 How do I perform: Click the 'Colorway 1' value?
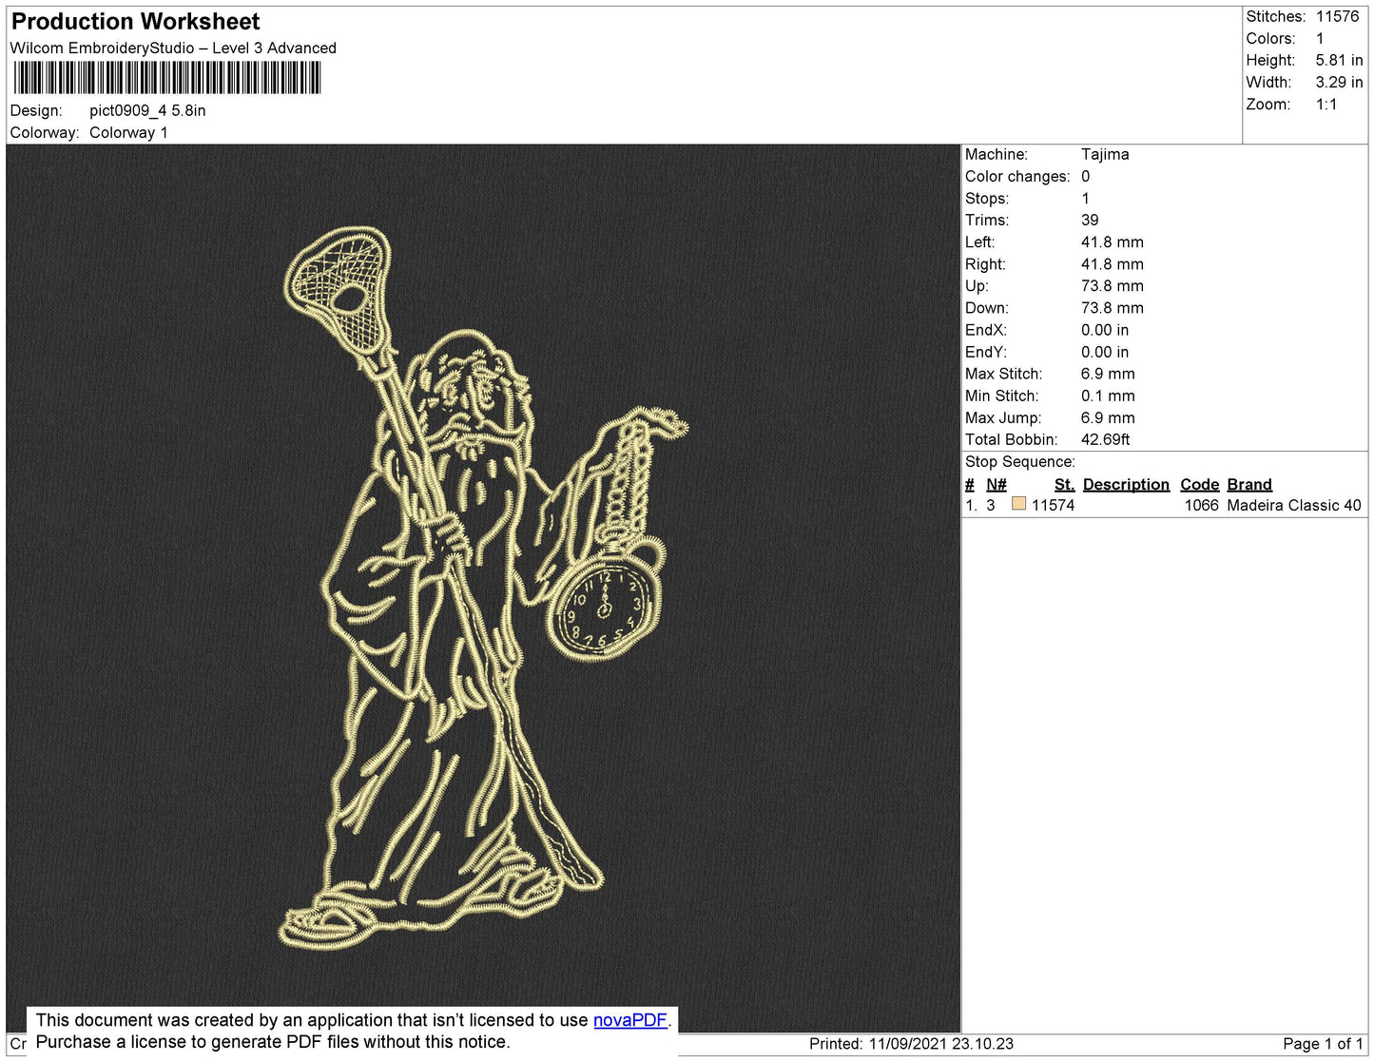tap(128, 132)
